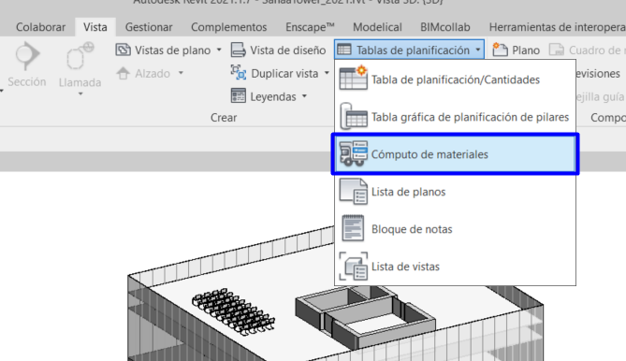Image resolution: width=626 pixels, height=361 pixels.
Task: Expand the Vistas de plano dropdown arrow
Action: pyautogui.click(x=219, y=51)
